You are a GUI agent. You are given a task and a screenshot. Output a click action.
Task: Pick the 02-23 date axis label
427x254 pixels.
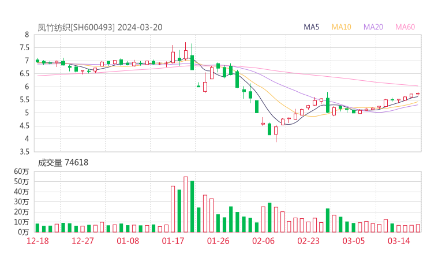(309, 241)
